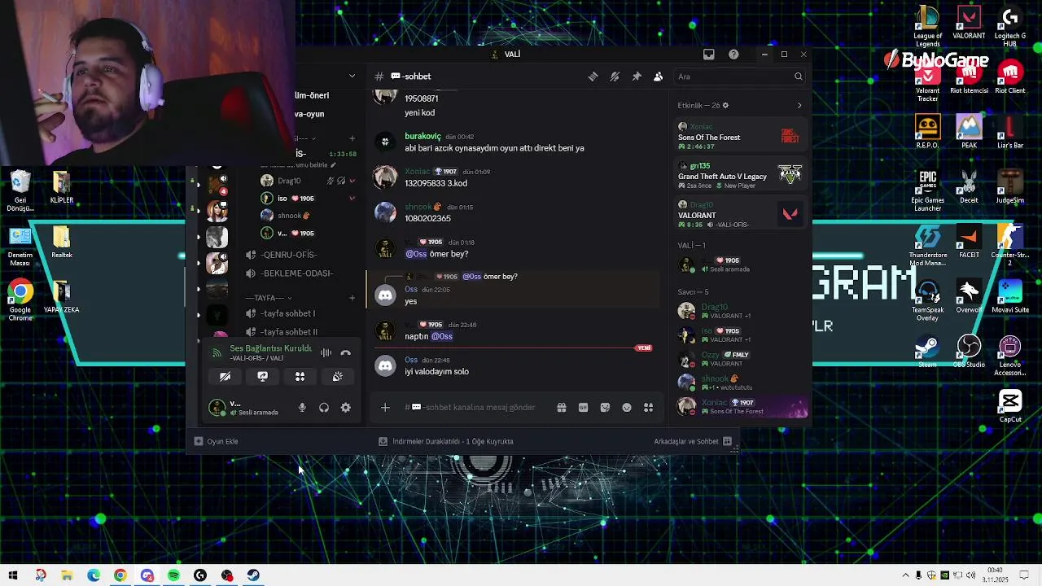
Task: Open FACEIT desktop icon
Action: pos(969,243)
